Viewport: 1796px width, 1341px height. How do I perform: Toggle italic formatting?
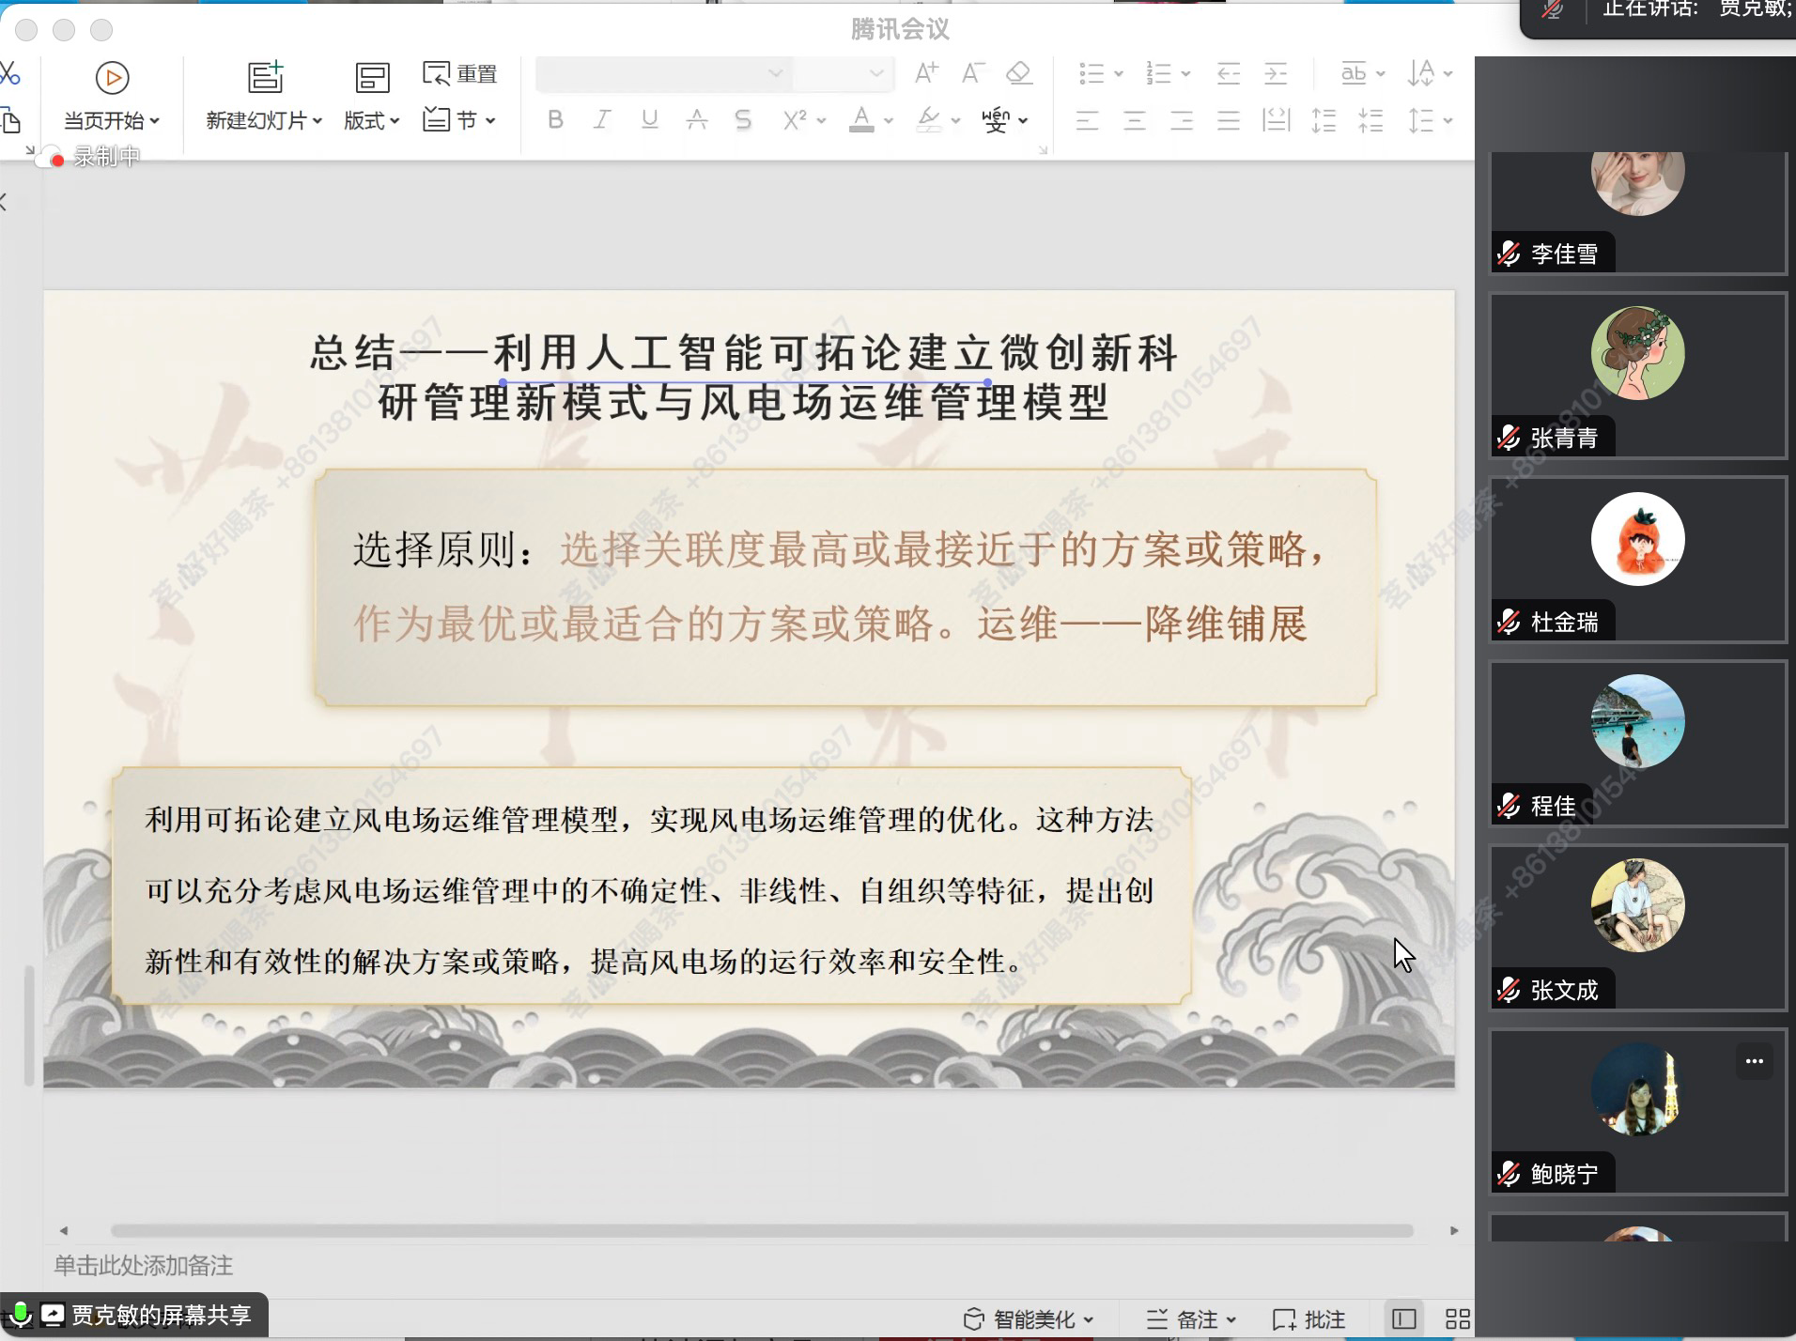coord(602,120)
